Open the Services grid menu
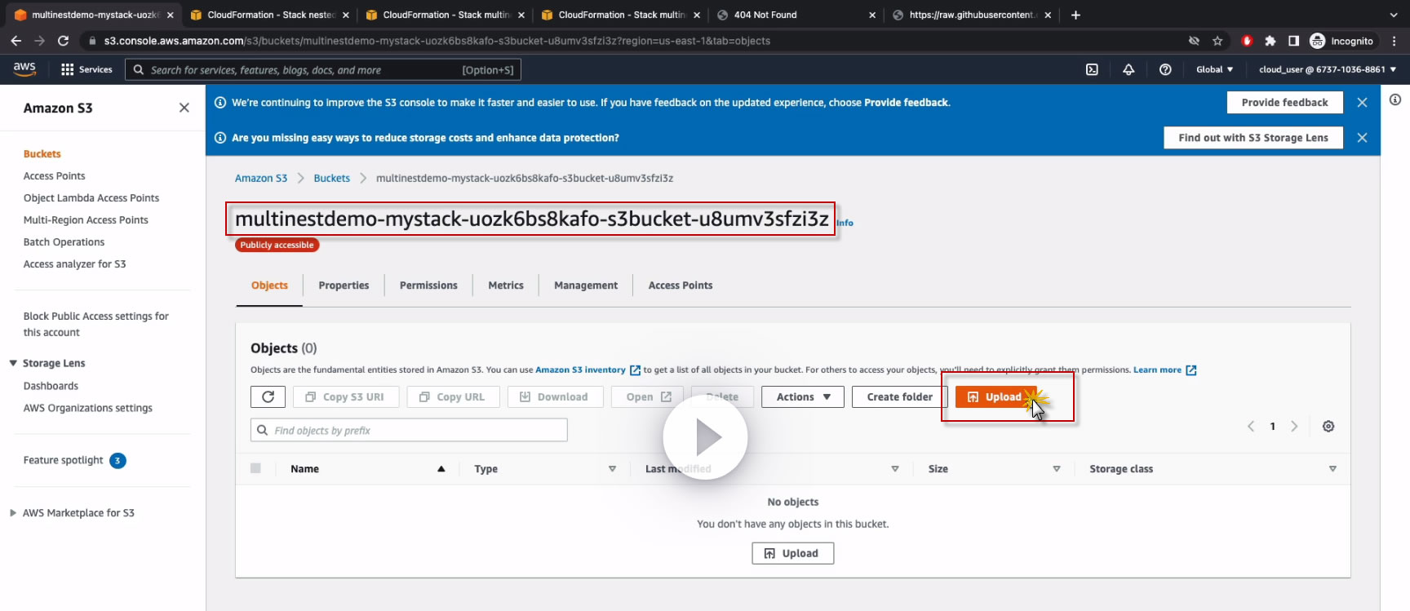The height and width of the screenshot is (611, 1410). click(86, 69)
